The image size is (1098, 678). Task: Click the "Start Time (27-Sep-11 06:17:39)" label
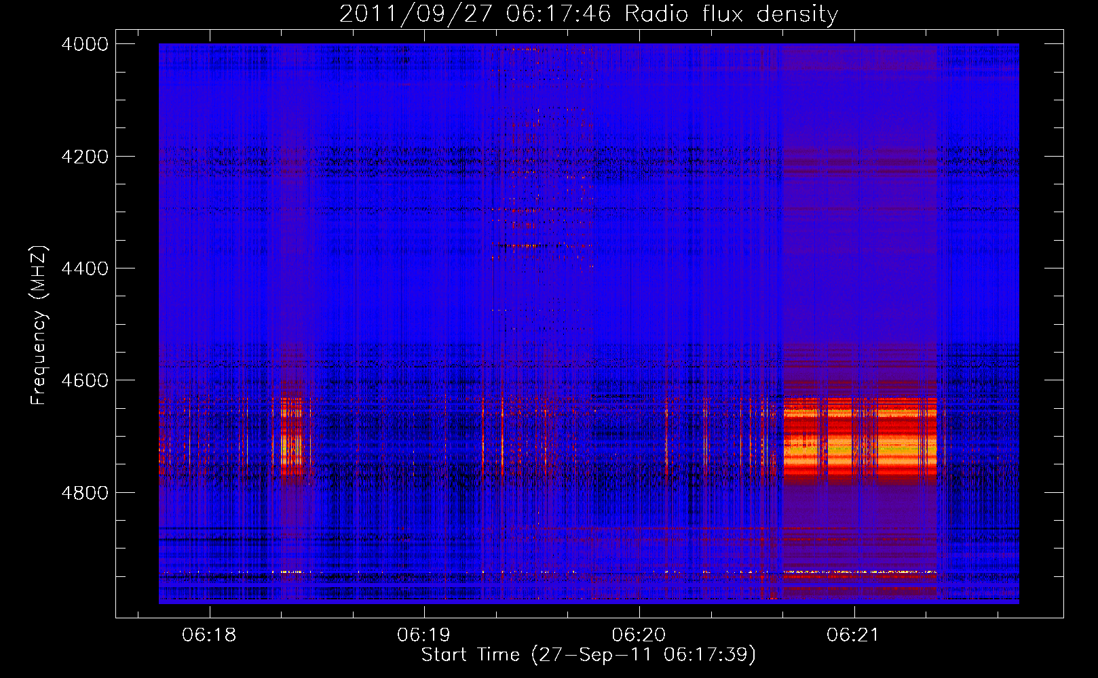(588, 655)
